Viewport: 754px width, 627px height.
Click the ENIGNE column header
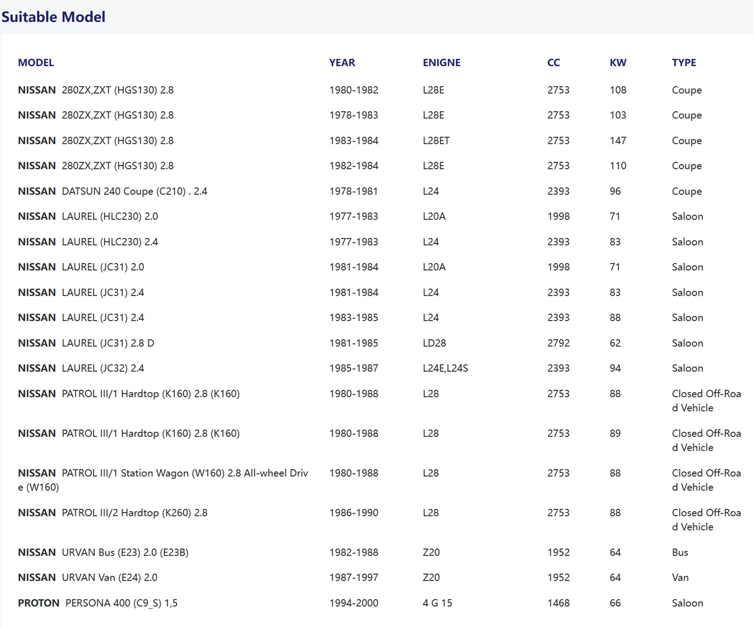(x=441, y=63)
